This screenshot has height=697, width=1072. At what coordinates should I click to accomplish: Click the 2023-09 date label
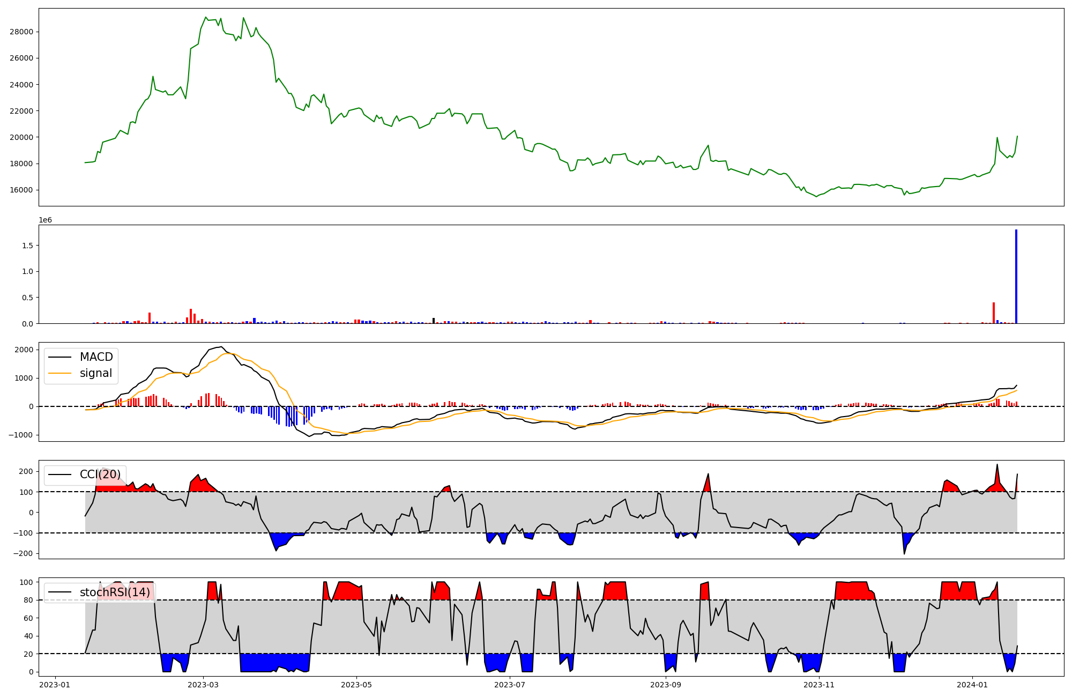pos(666,685)
